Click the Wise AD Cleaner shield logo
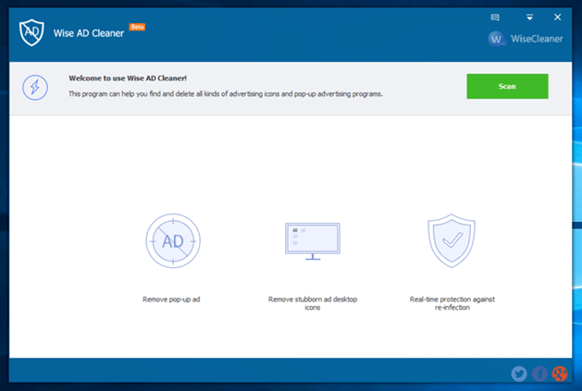Image resolution: width=582 pixels, height=391 pixels. (31, 32)
